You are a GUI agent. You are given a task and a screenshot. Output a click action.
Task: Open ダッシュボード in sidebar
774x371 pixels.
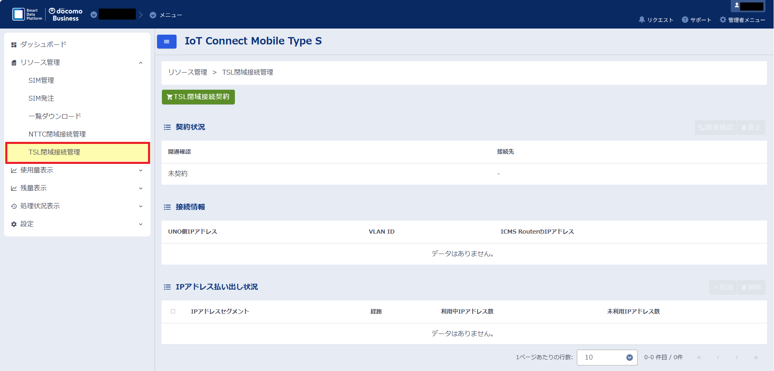click(77, 44)
